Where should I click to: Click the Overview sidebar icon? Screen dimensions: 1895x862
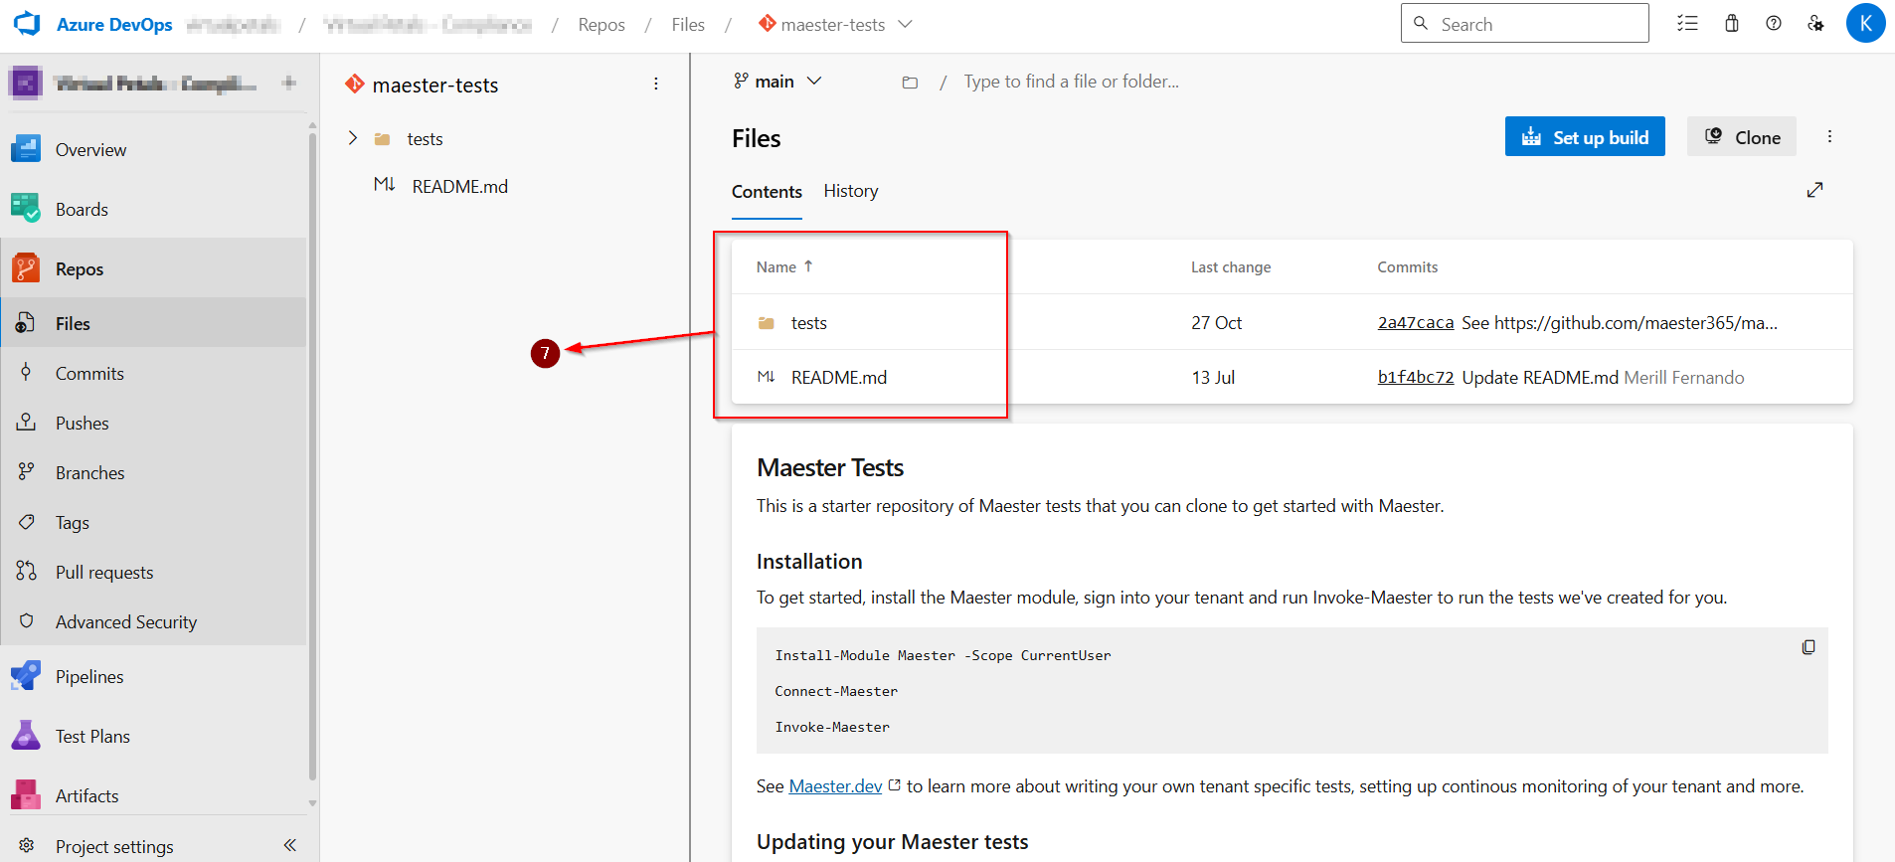pos(26,149)
